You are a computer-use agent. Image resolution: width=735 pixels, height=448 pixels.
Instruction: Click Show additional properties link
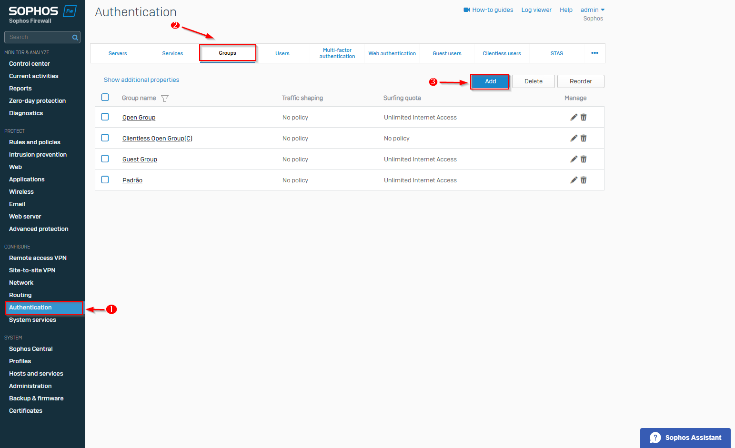141,80
